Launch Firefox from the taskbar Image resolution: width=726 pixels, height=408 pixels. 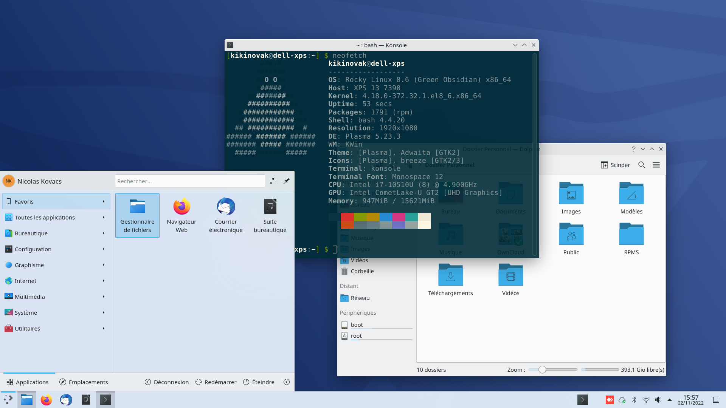pos(46,399)
